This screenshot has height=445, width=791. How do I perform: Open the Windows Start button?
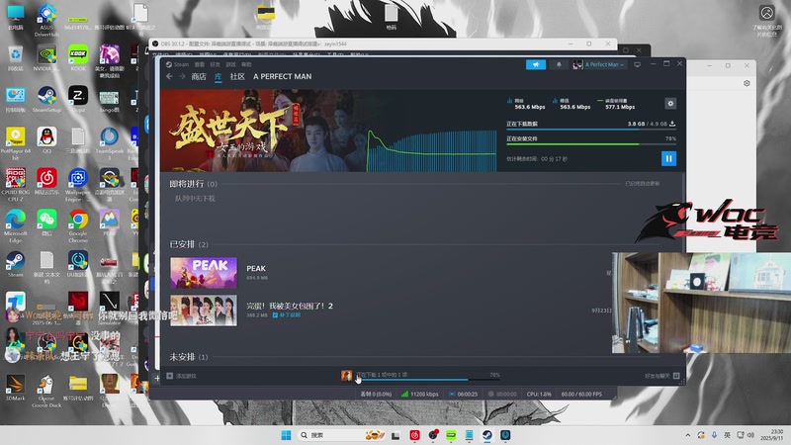[286, 435]
